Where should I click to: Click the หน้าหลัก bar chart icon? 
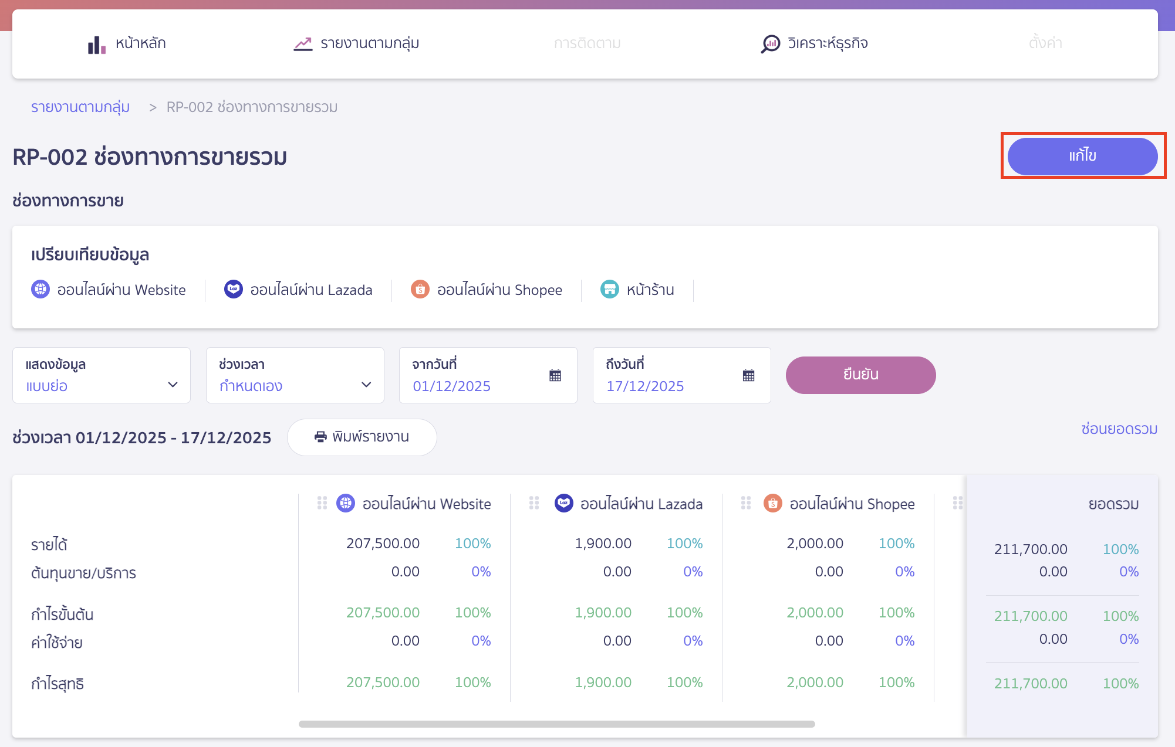click(x=96, y=45)
